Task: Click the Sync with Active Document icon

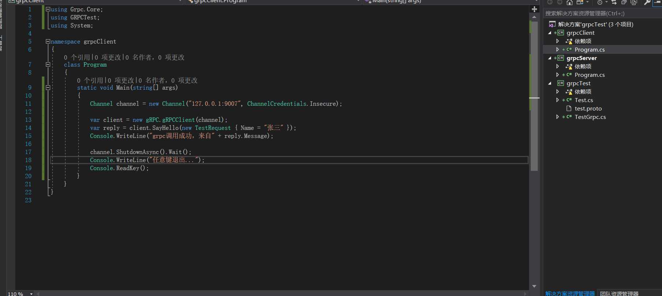Action: pyautogui.click(x=614, y=2)
